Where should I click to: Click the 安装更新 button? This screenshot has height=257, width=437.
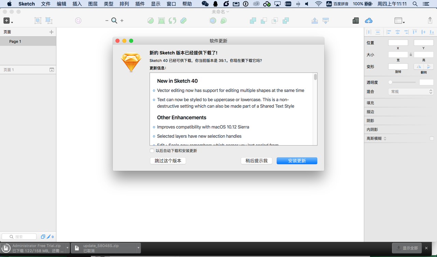click(x=297, y=161)
